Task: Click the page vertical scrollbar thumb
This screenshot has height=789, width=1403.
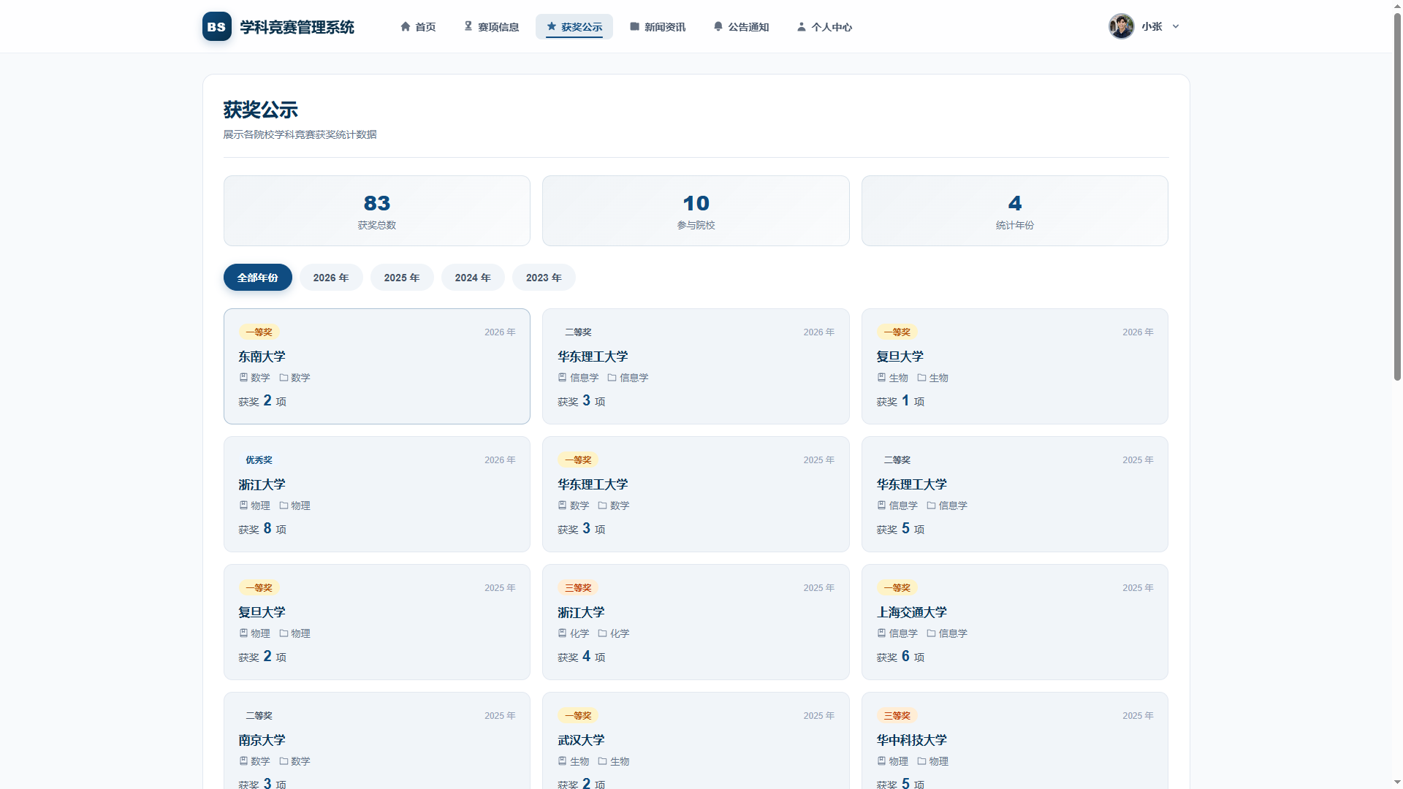Action: click(x=1397, y=196)
